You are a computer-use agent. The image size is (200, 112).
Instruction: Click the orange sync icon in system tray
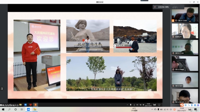[175, 109]
